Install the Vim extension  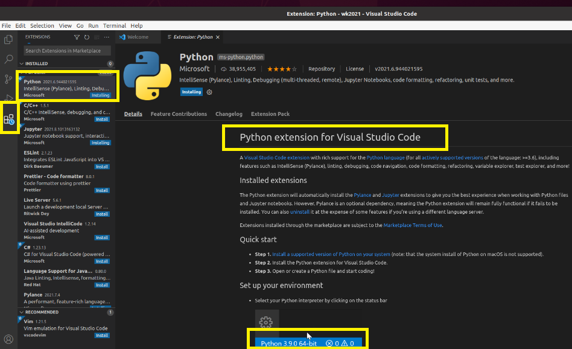pos(102,336)
